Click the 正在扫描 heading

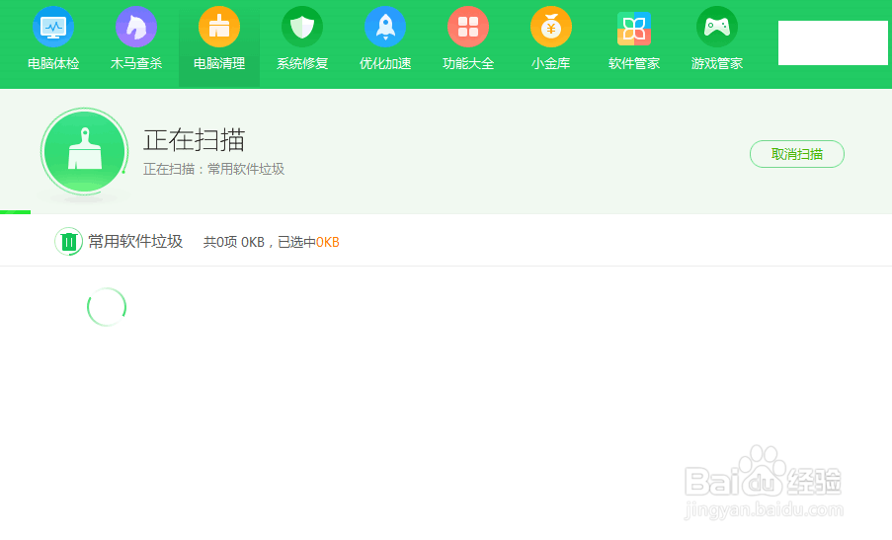(x=194, y=140)
